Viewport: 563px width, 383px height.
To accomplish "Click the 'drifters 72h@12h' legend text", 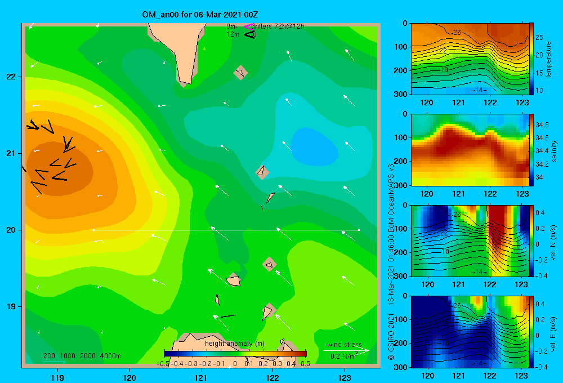I will click(278, 26).
